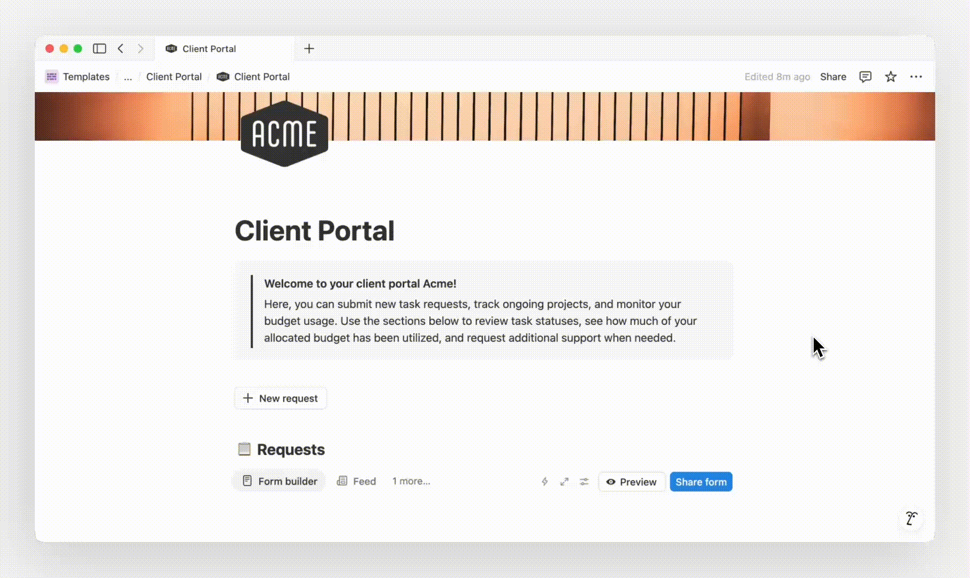Open the page options three-dot menu
This screenshot has height=578, width=970.
coord(916,77)
